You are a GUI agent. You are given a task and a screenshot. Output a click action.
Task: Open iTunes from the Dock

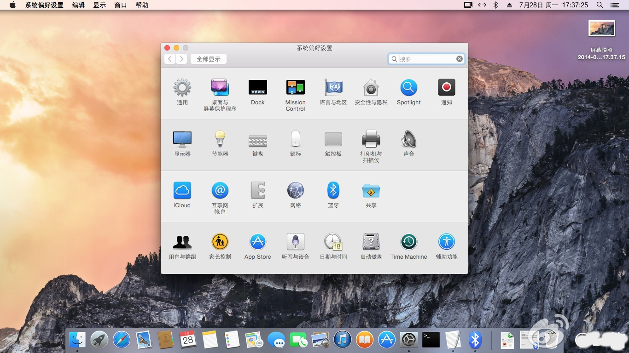pyautogui.click(x=343, y=340)
